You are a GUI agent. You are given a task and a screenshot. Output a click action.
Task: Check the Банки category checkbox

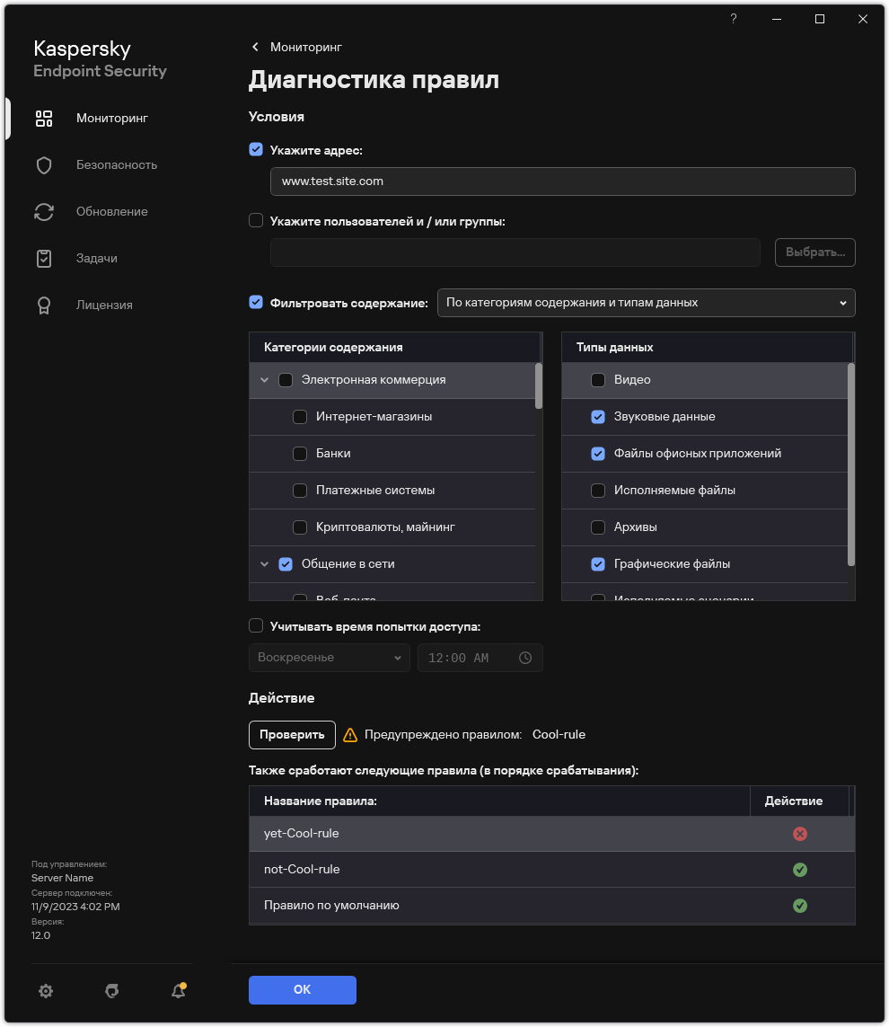point(301,454)
